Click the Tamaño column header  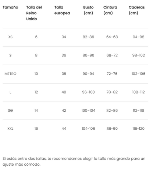point(10,7)
